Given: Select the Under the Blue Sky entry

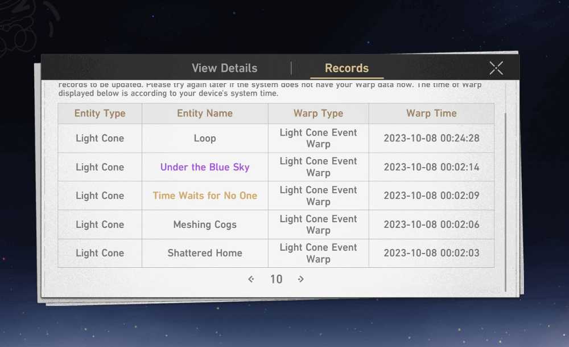Looking at the screenshot, I should point(205,167).
